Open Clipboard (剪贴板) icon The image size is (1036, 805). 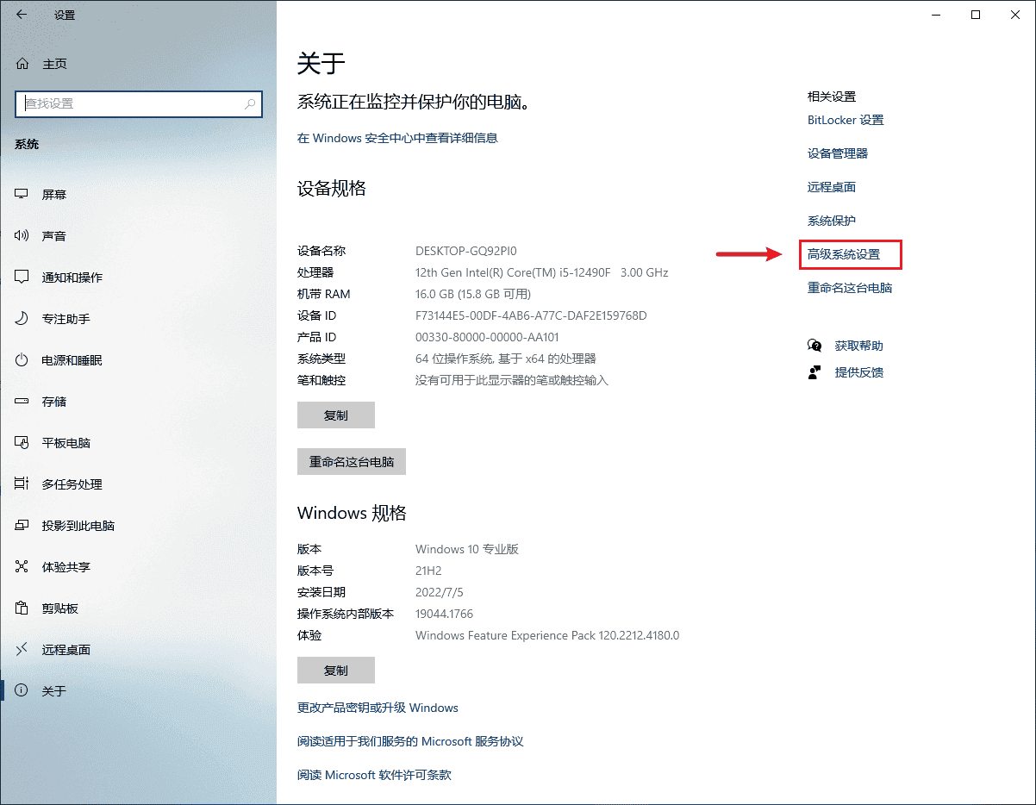tap(22, 608)
